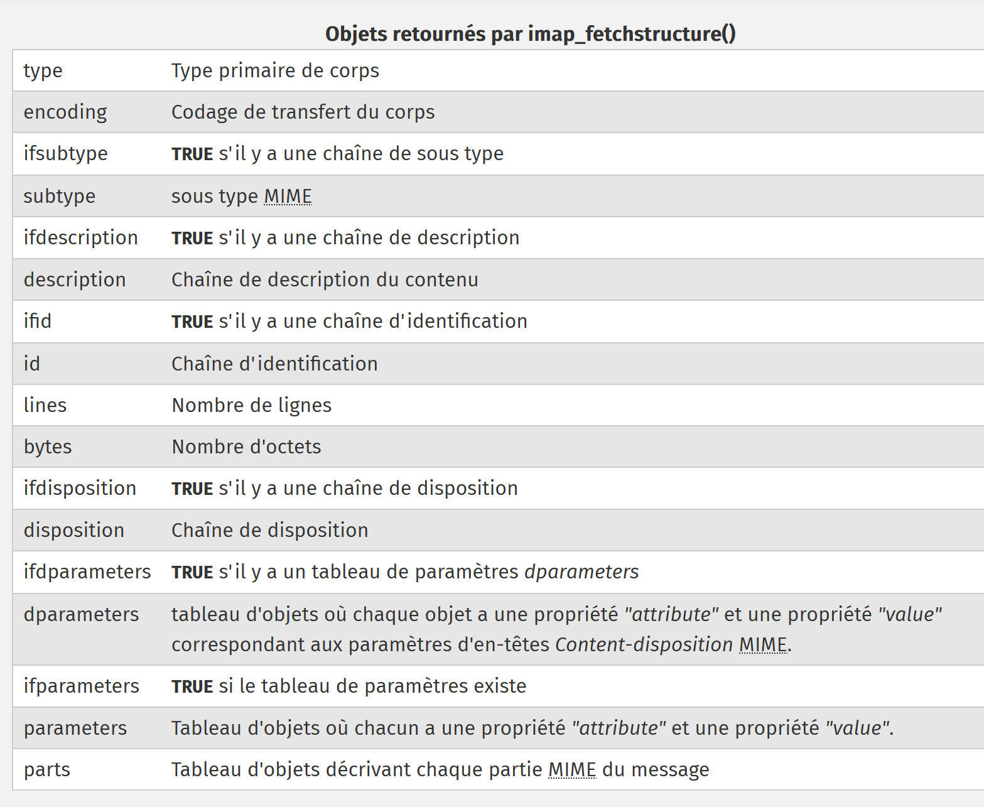The height and width of the screenshot is (807, 984).
Task: Click the "lines" property name
Action: coord(45,406)
